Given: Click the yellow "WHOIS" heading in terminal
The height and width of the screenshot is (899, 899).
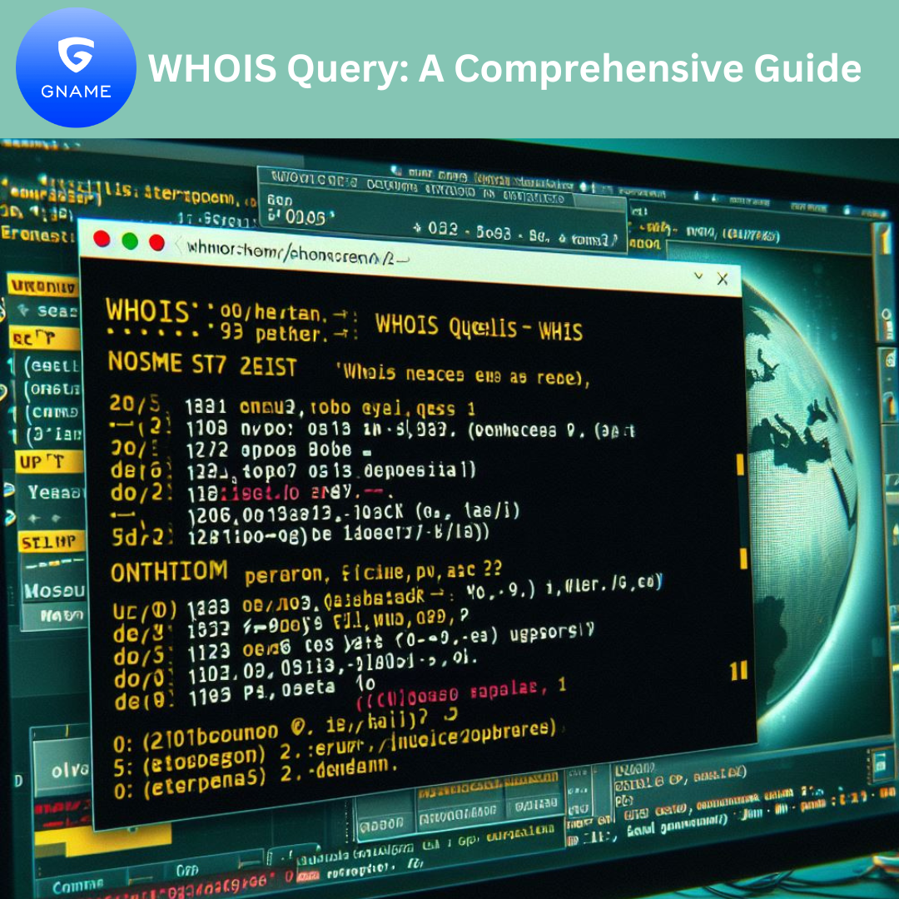Looking at the screenshot, I should tap(148, 310).
